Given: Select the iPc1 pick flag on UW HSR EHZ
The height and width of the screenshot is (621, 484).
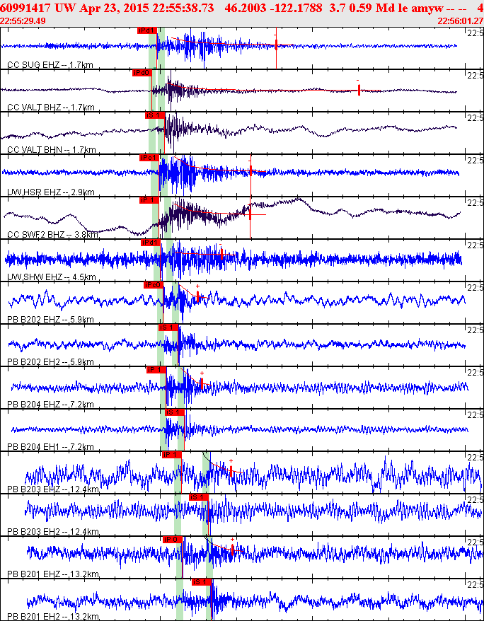Looking at the screenshot, I should (149, 158).
